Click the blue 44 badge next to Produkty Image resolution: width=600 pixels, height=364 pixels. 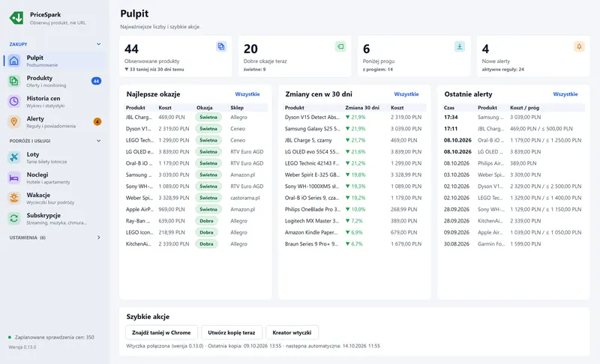pyautogui.click(x=97, y=81)
